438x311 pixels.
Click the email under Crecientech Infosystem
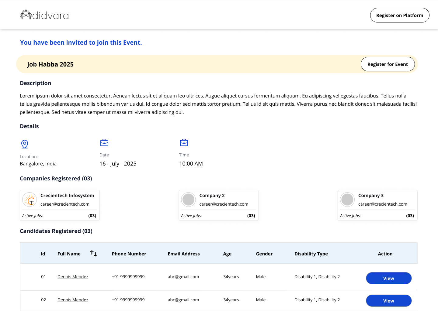(x=65, y=204)
